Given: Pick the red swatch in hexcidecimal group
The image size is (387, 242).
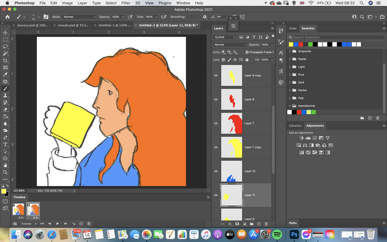Looking at the screenshot, I should pyautogui.click(x=299, y=112).
